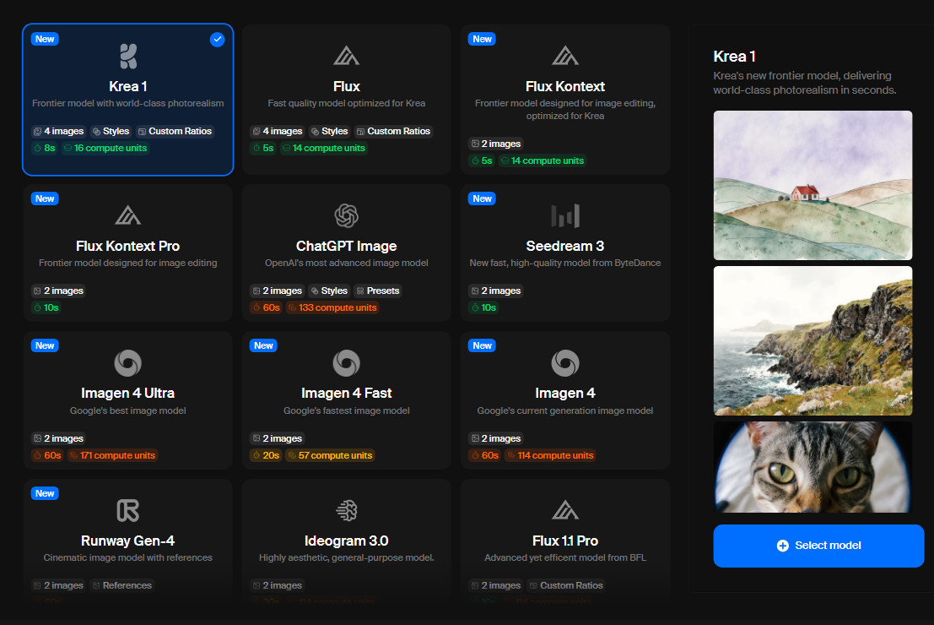Viewport: 934px width, 625px height.
Task: Click 'OpenAI's most advanced image model' text
Action: (x=347, y=263)
